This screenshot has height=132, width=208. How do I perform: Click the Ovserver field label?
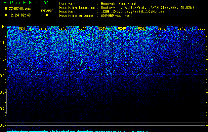point(67,4)
